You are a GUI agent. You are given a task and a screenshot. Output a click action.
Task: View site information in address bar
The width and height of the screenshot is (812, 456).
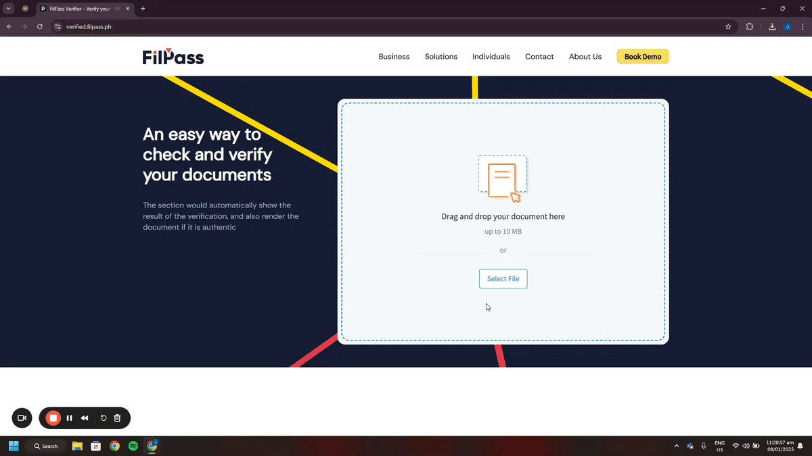pyautogui.click(x=58, y=26)
